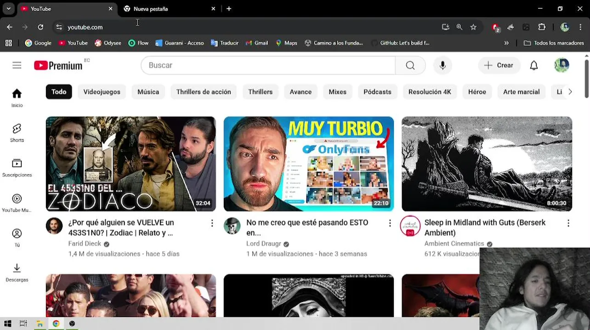The image size is (590, 330).
Task: Open a new tab with plus button
Action: click(x=229, y=9)
